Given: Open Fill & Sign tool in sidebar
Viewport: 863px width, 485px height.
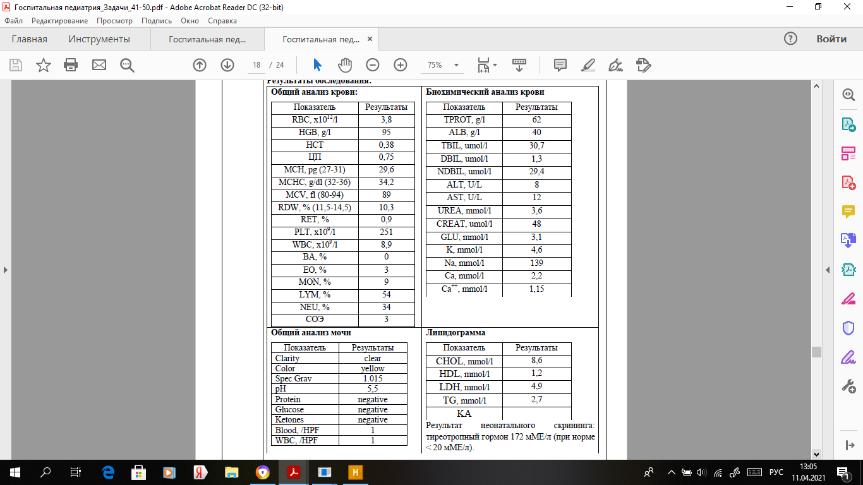Looking at the screenshot, I should pyautogui.click(x=848, y=357).
